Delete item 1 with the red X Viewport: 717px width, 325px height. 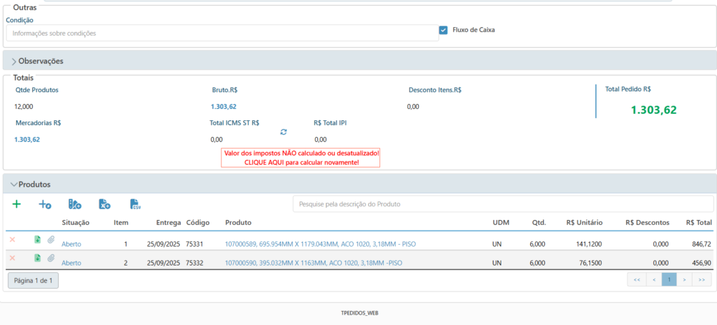click(x=12, y=240)
